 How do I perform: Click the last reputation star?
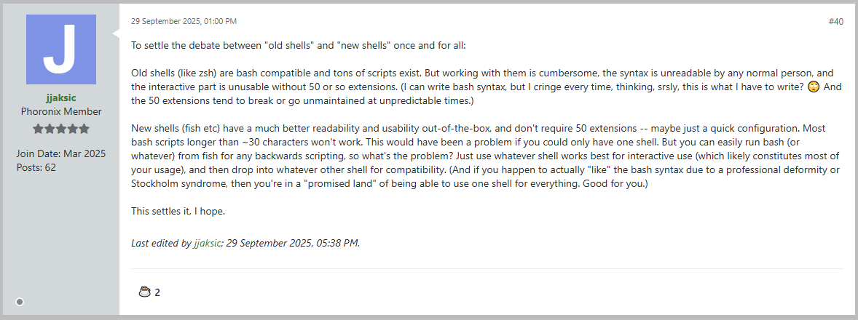pyautogui.click(x=84, y=129)
